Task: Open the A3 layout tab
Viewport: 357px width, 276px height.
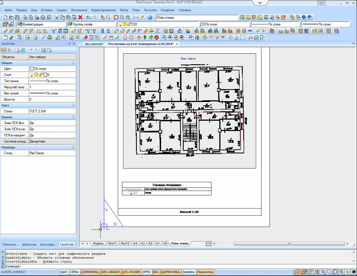Action: 143,244
